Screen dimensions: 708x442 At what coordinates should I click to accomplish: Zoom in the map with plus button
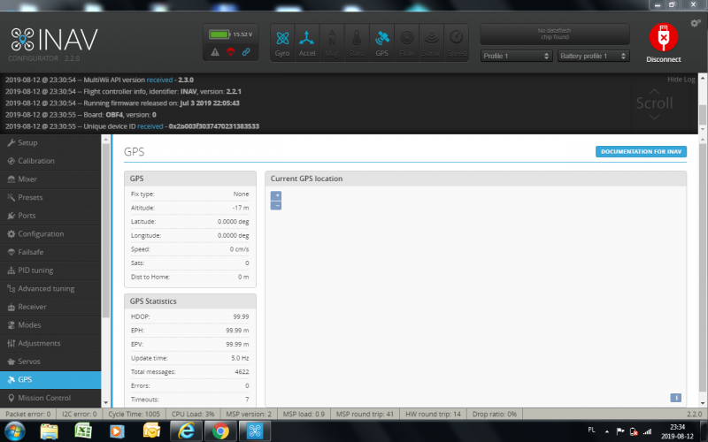(276, 194)
